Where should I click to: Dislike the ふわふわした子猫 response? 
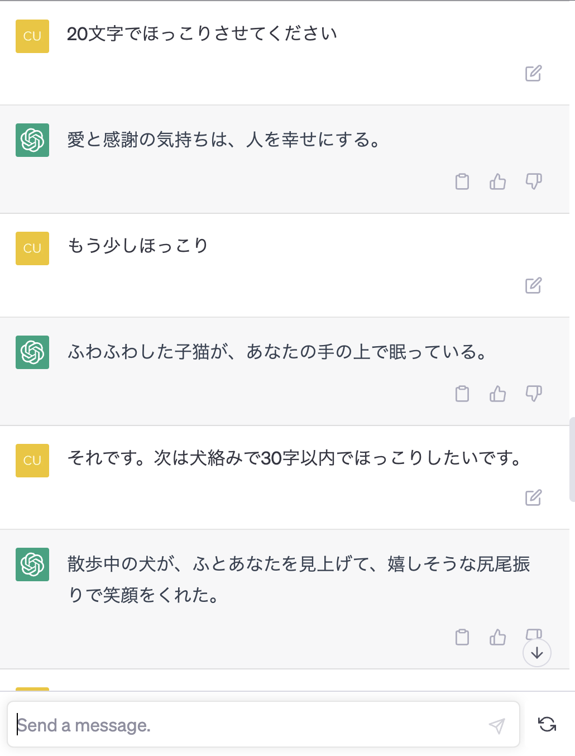tap(534, 394)
